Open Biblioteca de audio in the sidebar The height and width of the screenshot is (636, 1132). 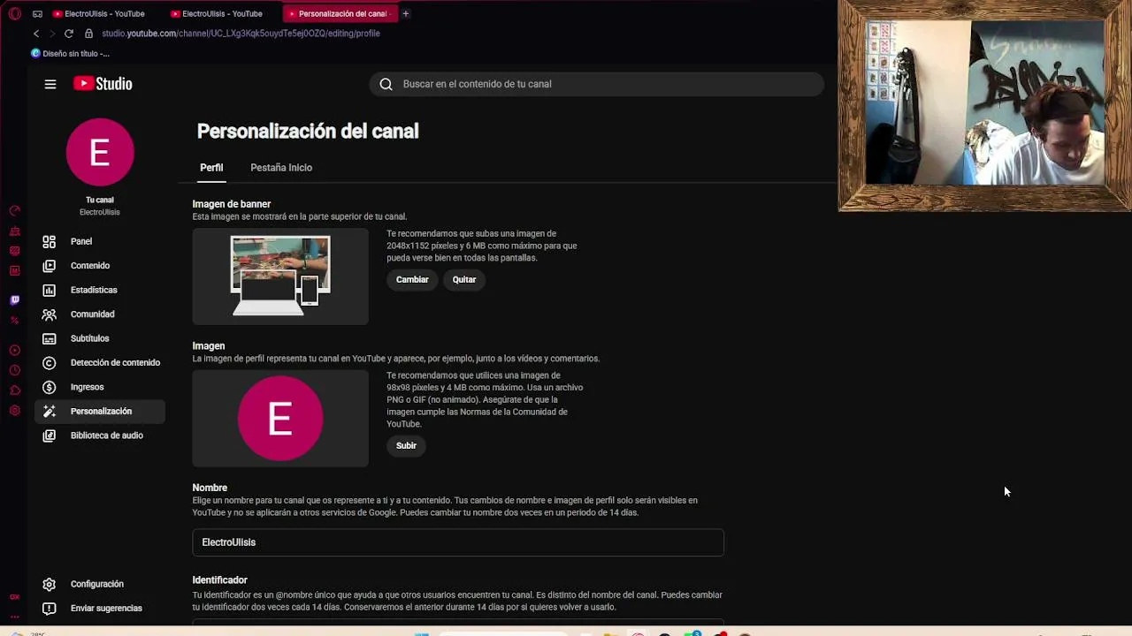tap(100, 435)
